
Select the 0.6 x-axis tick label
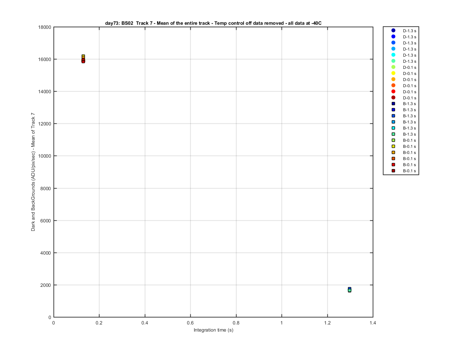click(x=190, y=323)
